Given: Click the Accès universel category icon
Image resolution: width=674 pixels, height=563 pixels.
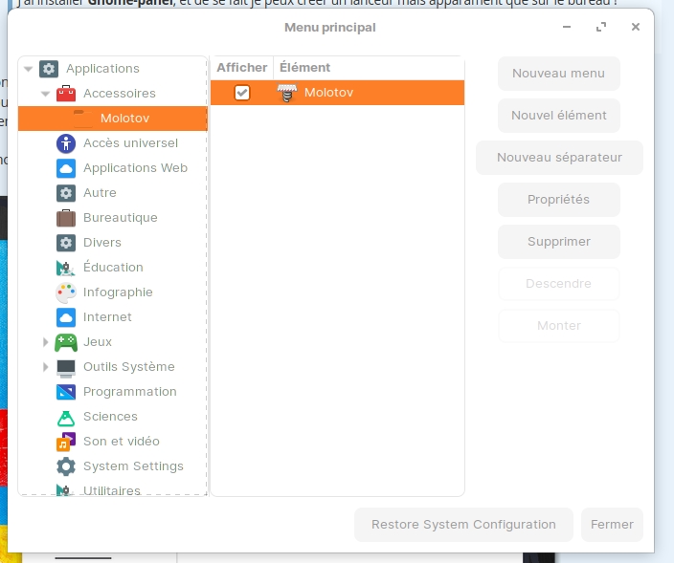Looking at the screenshot, I should [x=66, y=143].
